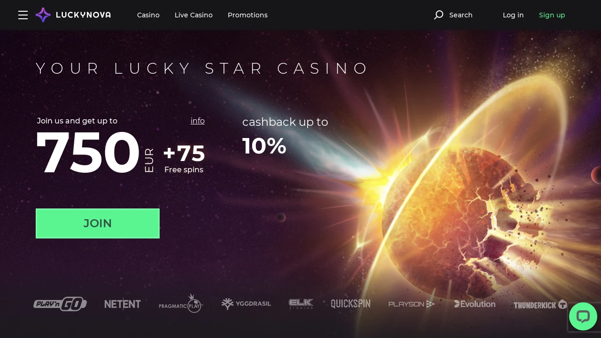
Task: Select the Evolution provider logo
Action: point(475,304)
